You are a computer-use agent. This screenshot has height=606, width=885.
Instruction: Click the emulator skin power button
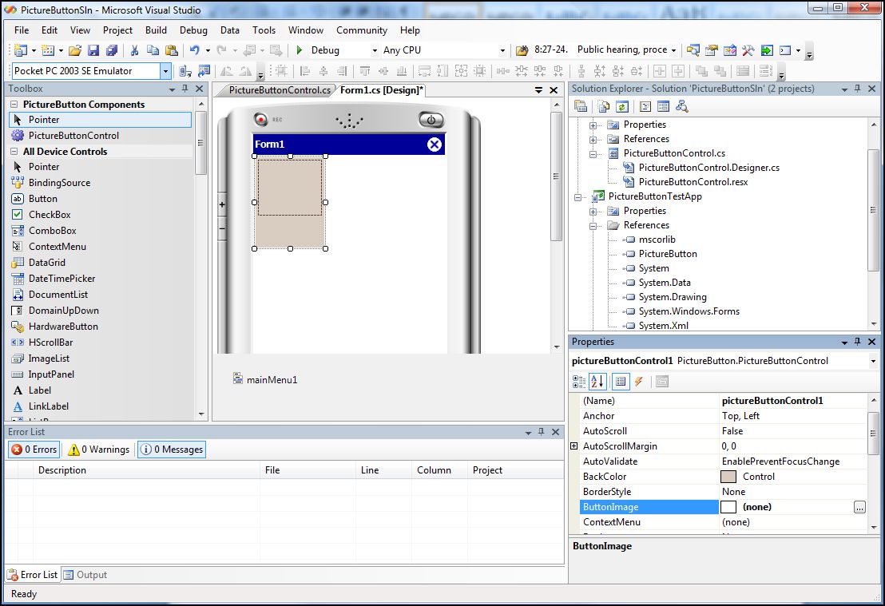(431, 120)
